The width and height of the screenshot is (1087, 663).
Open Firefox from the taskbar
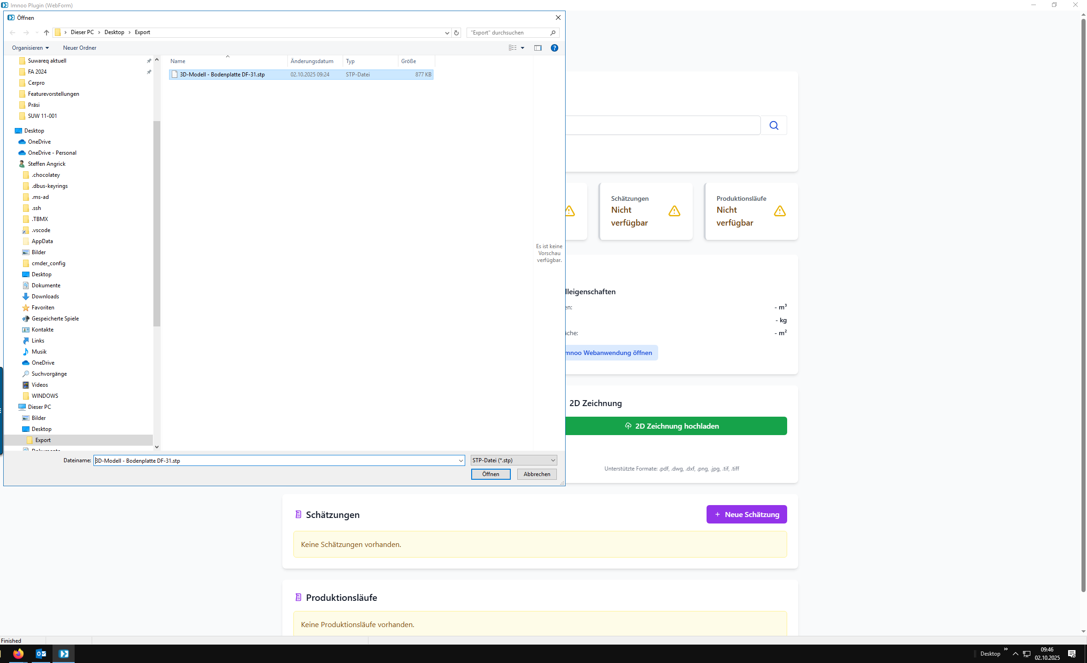click(18, 653)
